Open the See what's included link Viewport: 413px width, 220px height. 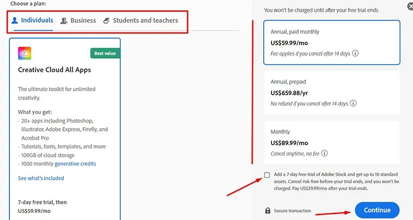click(41, 178)
